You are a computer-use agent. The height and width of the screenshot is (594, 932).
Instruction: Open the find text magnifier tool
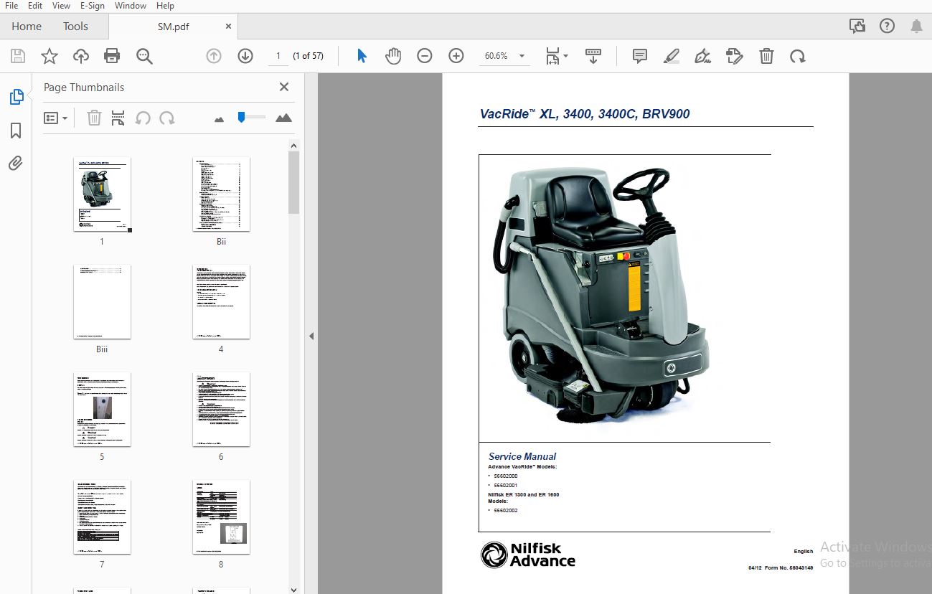tap(144, 56)
